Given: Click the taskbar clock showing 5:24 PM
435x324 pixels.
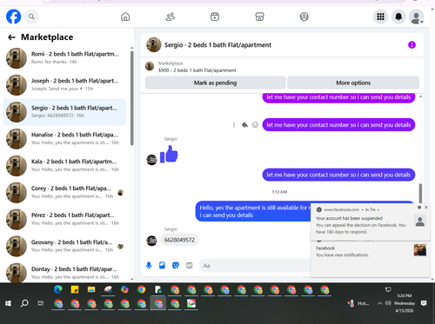Looking at the screenshot, I should (x=405, y=303).
